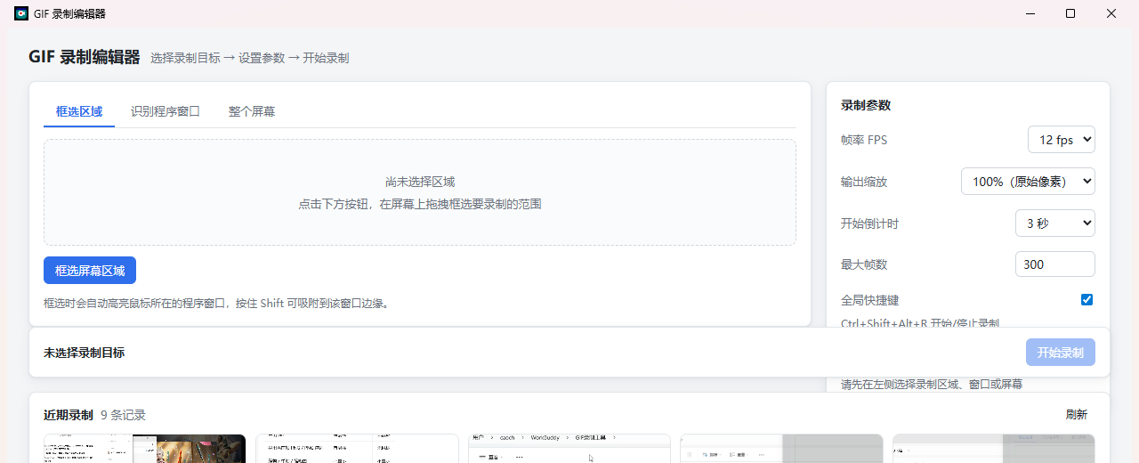Open the 输出缩放 dropdown
Viewport: 1139px width, 463px height.
(x=1028, y=182)
